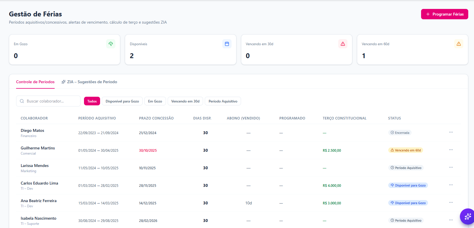Select collaborator name Isabela Nascimento
The width and height of the screenshot is (474, 228).
(39, 218)
